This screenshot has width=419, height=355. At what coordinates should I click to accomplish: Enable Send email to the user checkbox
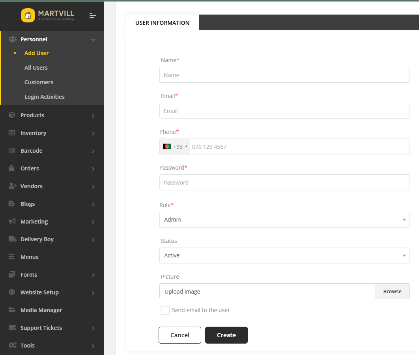pos(165,310)
